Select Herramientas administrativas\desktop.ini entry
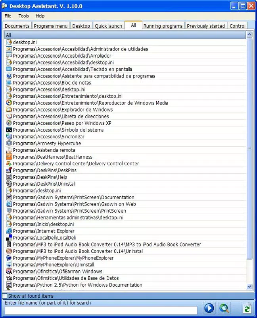The image size is (257, 318). [x=126, y=217]
